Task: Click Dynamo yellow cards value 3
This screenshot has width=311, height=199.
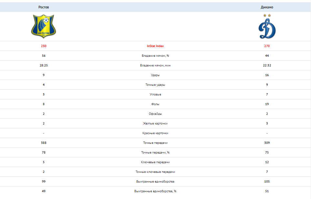Action: 267,124
